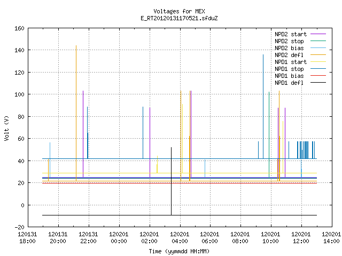
Task: Click the 06:00 x-axis time label
Action: tap(209, 241)
